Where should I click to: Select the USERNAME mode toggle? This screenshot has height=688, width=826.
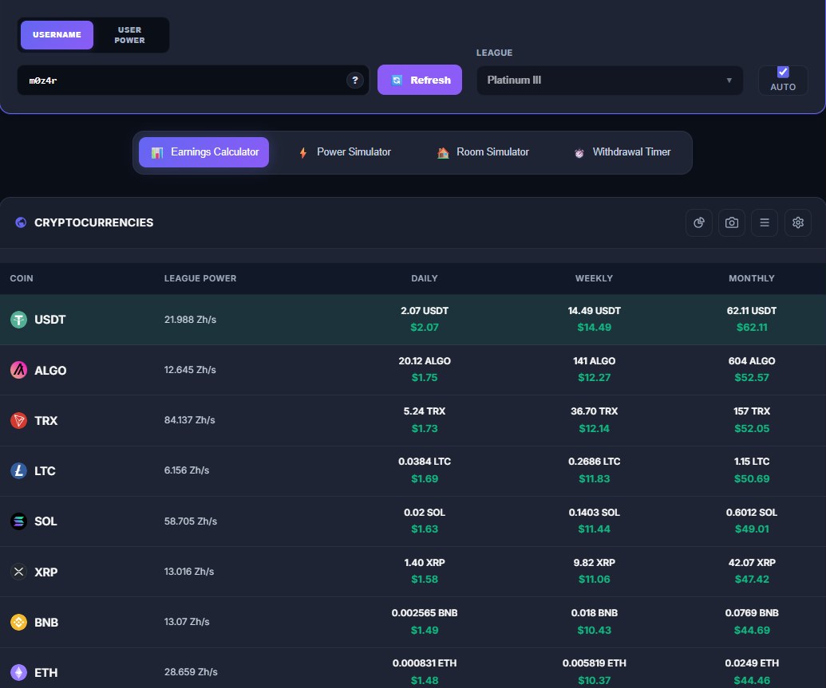point(57,35)
